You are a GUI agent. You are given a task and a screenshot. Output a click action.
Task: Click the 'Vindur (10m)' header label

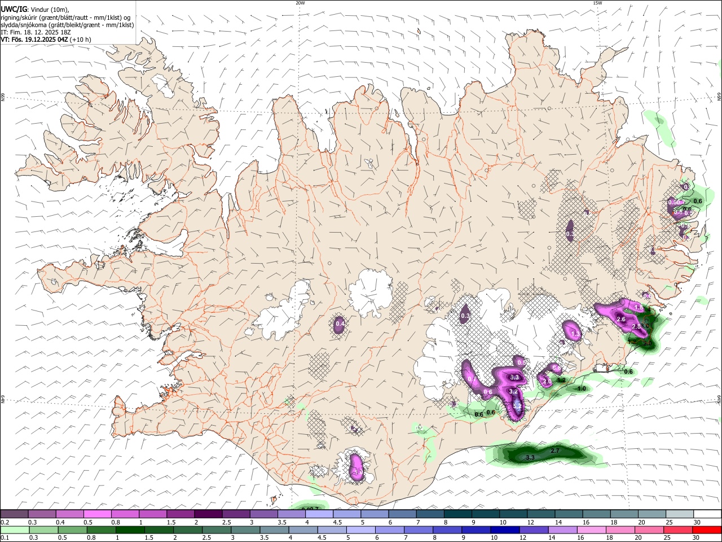click(49, 10)
